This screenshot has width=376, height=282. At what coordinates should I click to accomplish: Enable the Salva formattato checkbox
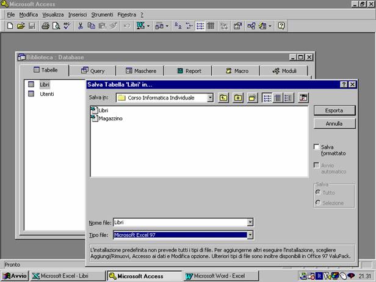point(317,146)
